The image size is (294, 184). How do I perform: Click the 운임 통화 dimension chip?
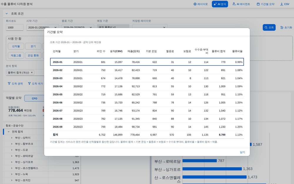[x=33, y=55]
